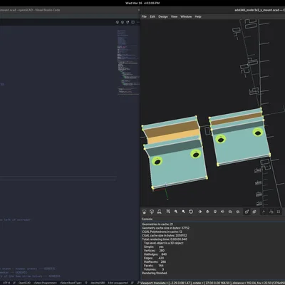This screenshot has width=285, height=285.
Task: Click the View All icon
Action: pos(168,212)
